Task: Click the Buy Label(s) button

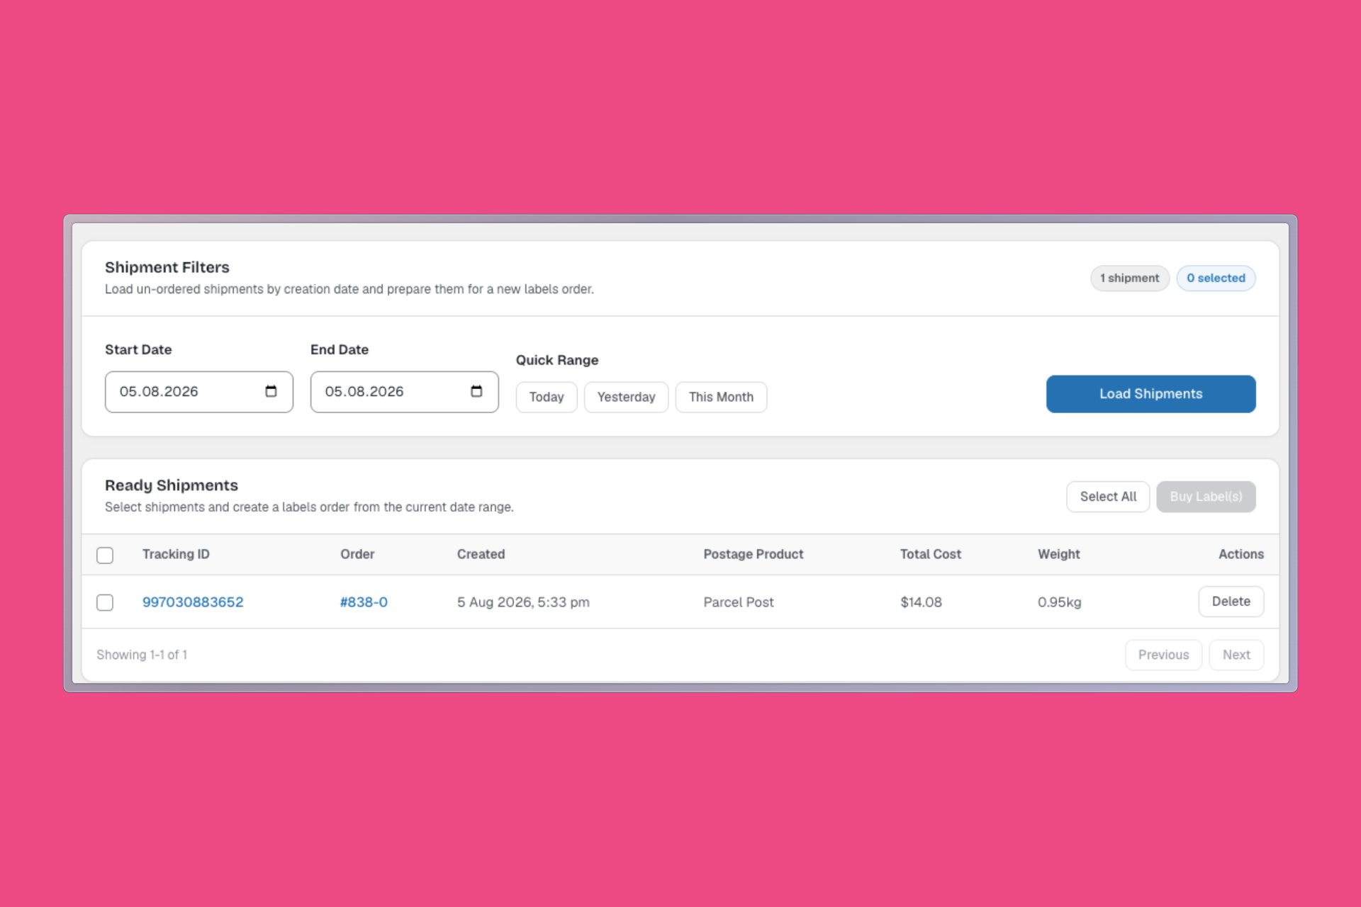Action: 1206,497
